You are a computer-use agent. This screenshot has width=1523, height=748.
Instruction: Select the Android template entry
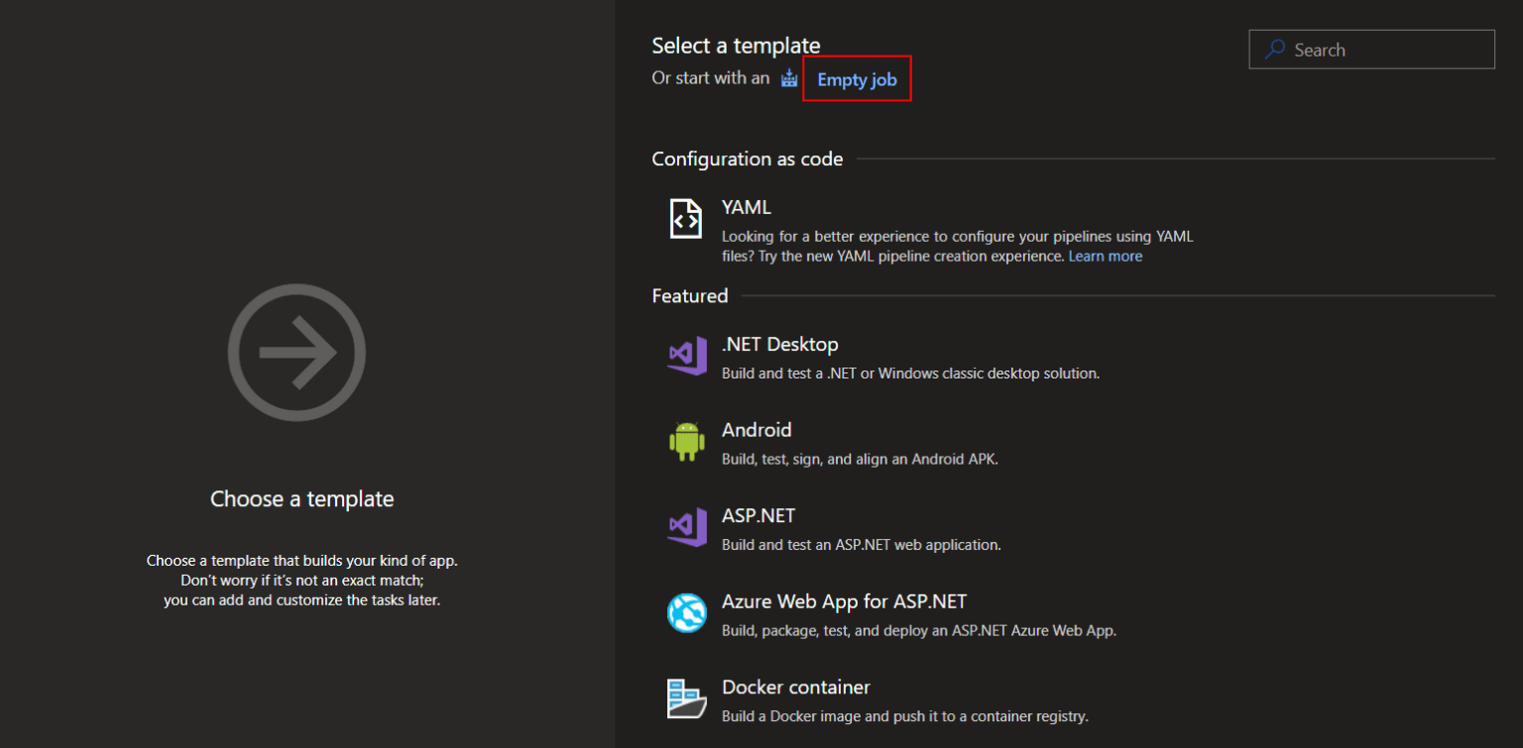[x=757, y=430]
